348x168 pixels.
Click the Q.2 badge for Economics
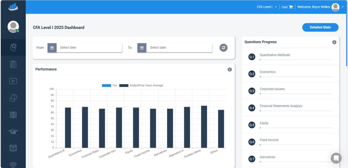pos(252,74)
